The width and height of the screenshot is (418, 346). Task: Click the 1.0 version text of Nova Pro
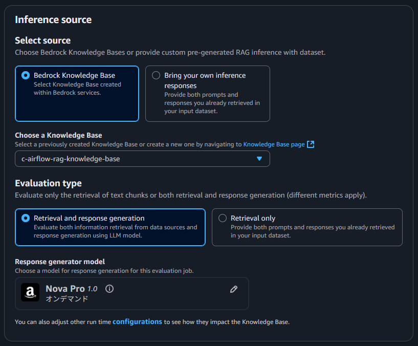[x=92, y=289]
